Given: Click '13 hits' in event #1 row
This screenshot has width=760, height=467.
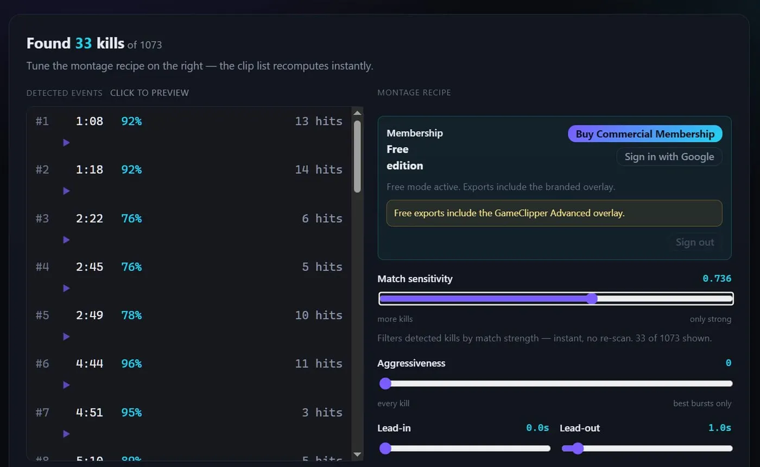Looking at the screenshot, I should tap(319, 121).
